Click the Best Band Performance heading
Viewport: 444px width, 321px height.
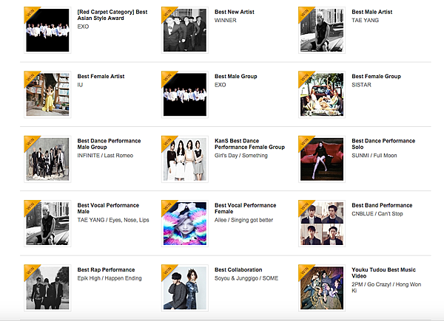(x=383, y=205)
